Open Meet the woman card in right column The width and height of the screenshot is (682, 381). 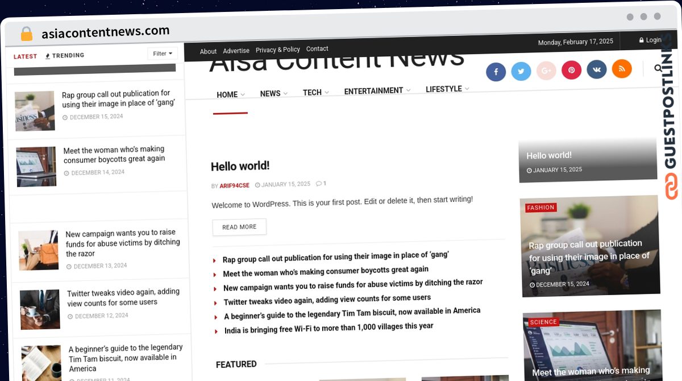click(593, 345)
